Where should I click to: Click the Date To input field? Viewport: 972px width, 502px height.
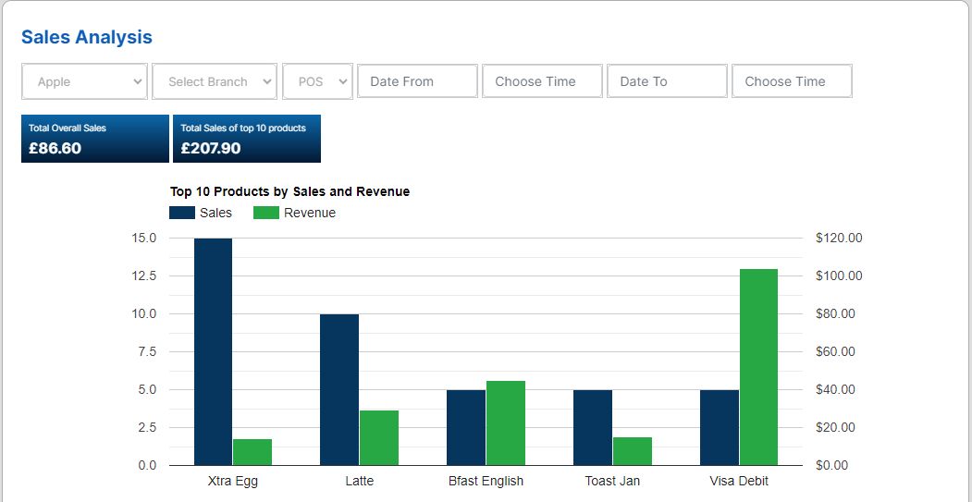tap(667, 81)
